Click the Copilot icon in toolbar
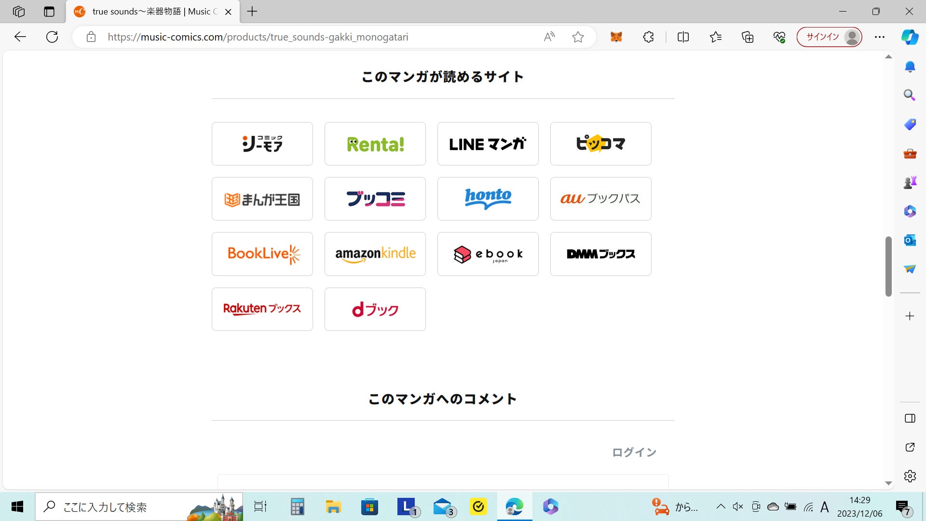926x521 pixels. click(x=910, y=37)
